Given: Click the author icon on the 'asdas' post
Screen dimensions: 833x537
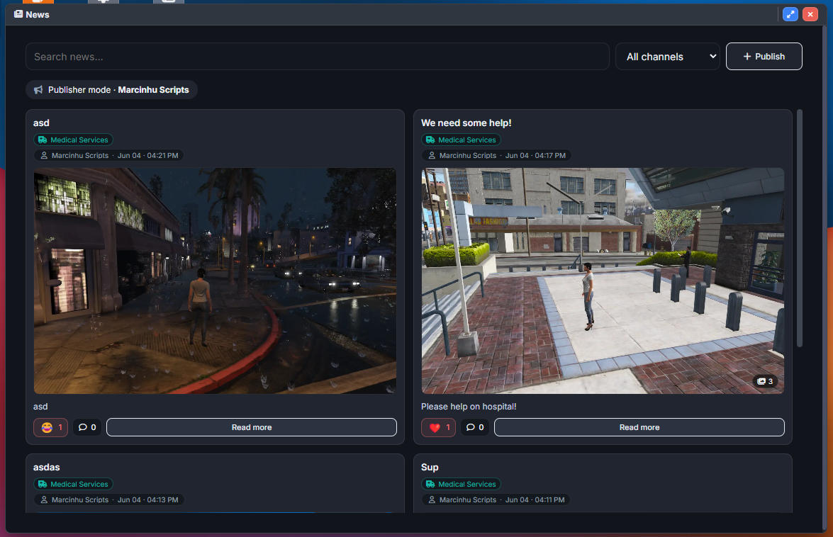Looking at the screenshot, I should 44,500.
